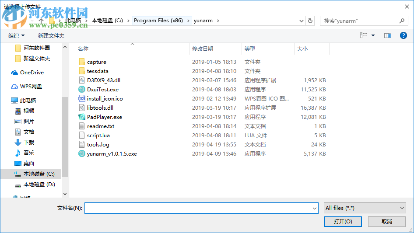Expand chevron after yunarm breadcrumb
Image resolution: width=414 pixels, height=233 pixels.
pos(218,21)
